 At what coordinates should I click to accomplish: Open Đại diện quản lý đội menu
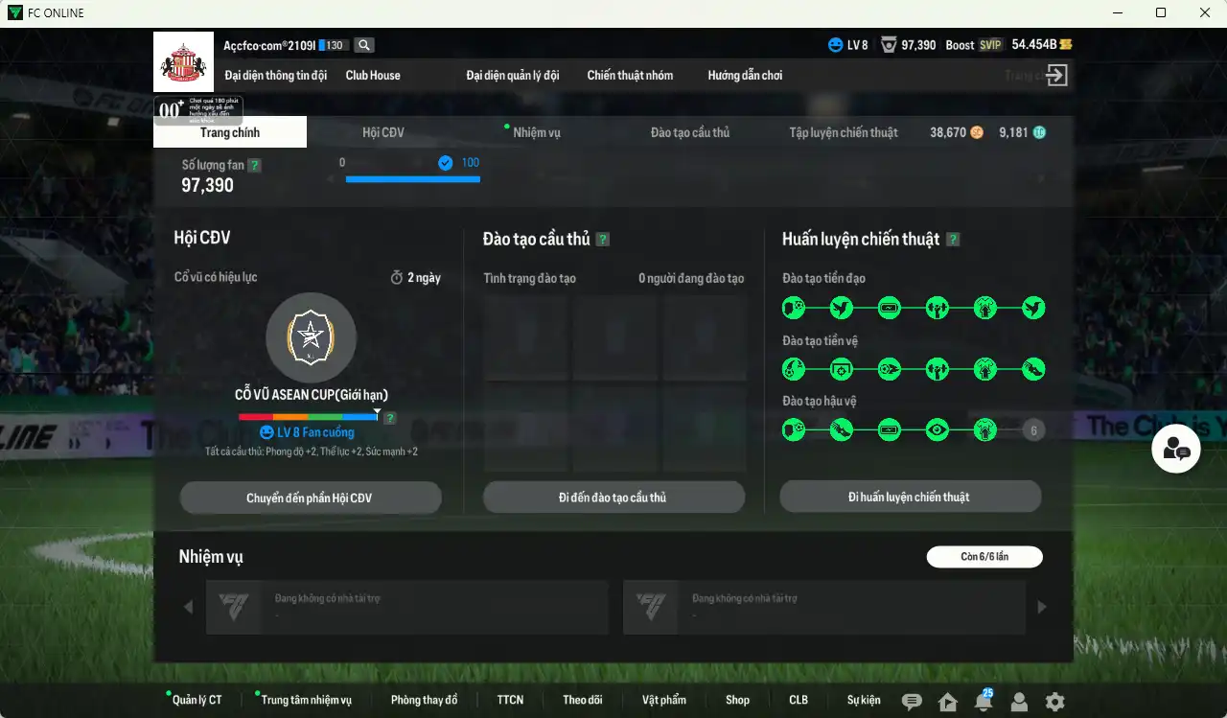[513, 75]
